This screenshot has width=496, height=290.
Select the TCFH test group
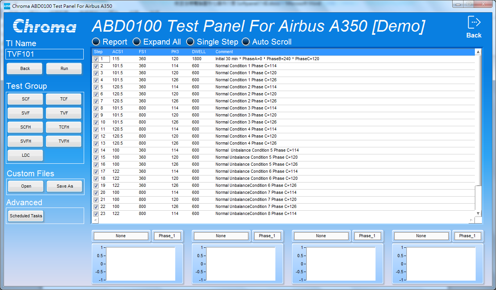tap(64, 127)
